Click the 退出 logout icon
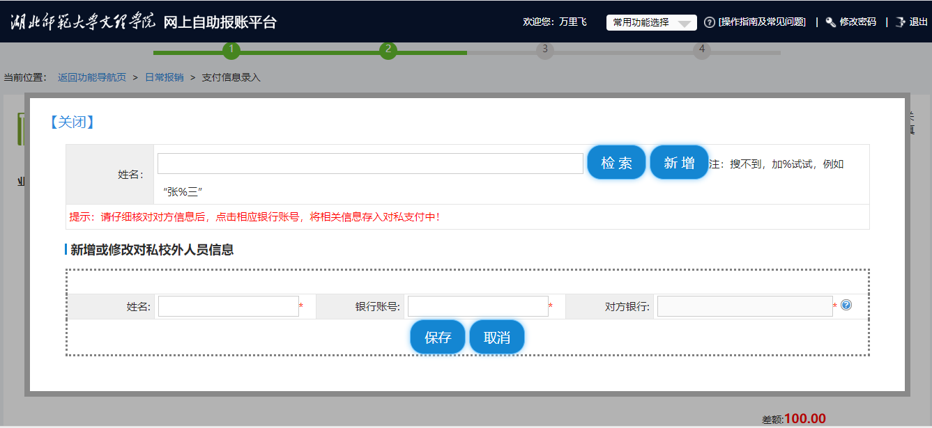Image resolution: width=932 pixels, height=428 pixels. click(x=900, y=22)
